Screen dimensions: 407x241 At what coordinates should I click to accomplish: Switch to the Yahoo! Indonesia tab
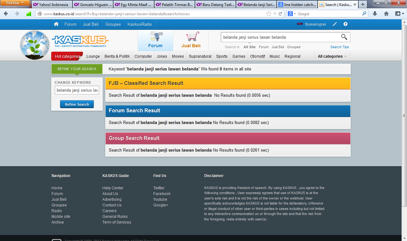click(x=52, y=5)
